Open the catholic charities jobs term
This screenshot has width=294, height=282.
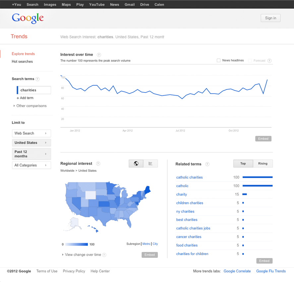click(193, 229)
